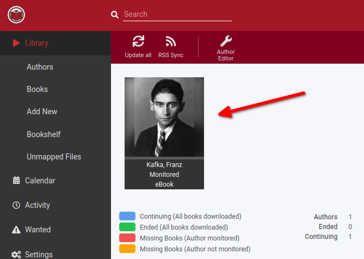Collapse the Library section arrow
364x259 pixels.
pyautogui.click(x=16, y=43)
